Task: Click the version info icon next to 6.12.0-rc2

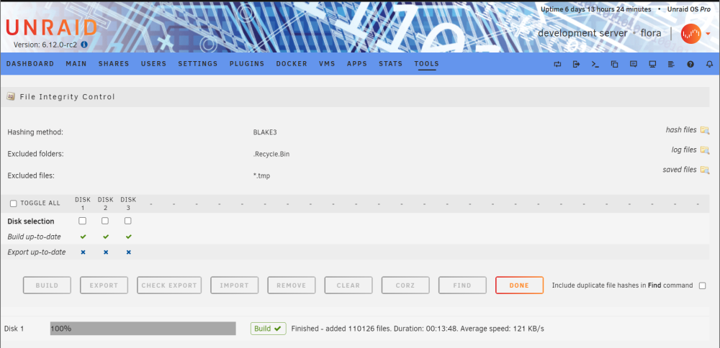Action: (x=84, y=45)
